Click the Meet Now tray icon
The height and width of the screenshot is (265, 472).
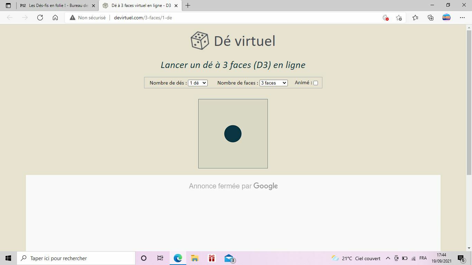point(396,258)
